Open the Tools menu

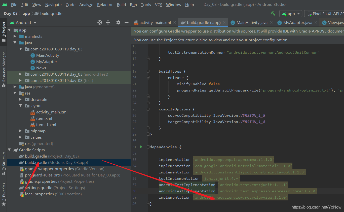(x=146, y=5)
